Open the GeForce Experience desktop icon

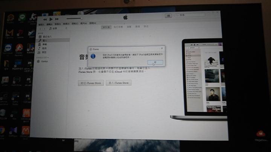click(x=4, y=99)
